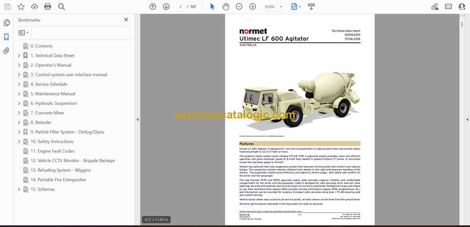Print the document with printer icon
Viewport: 470px width, 227px height.
(48, 7)
